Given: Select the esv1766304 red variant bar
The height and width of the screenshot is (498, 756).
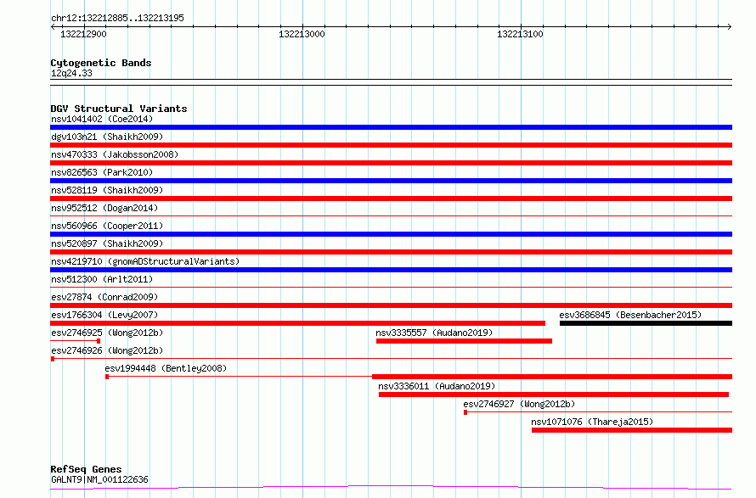Looking at the screenshot, I should point(297,323).
